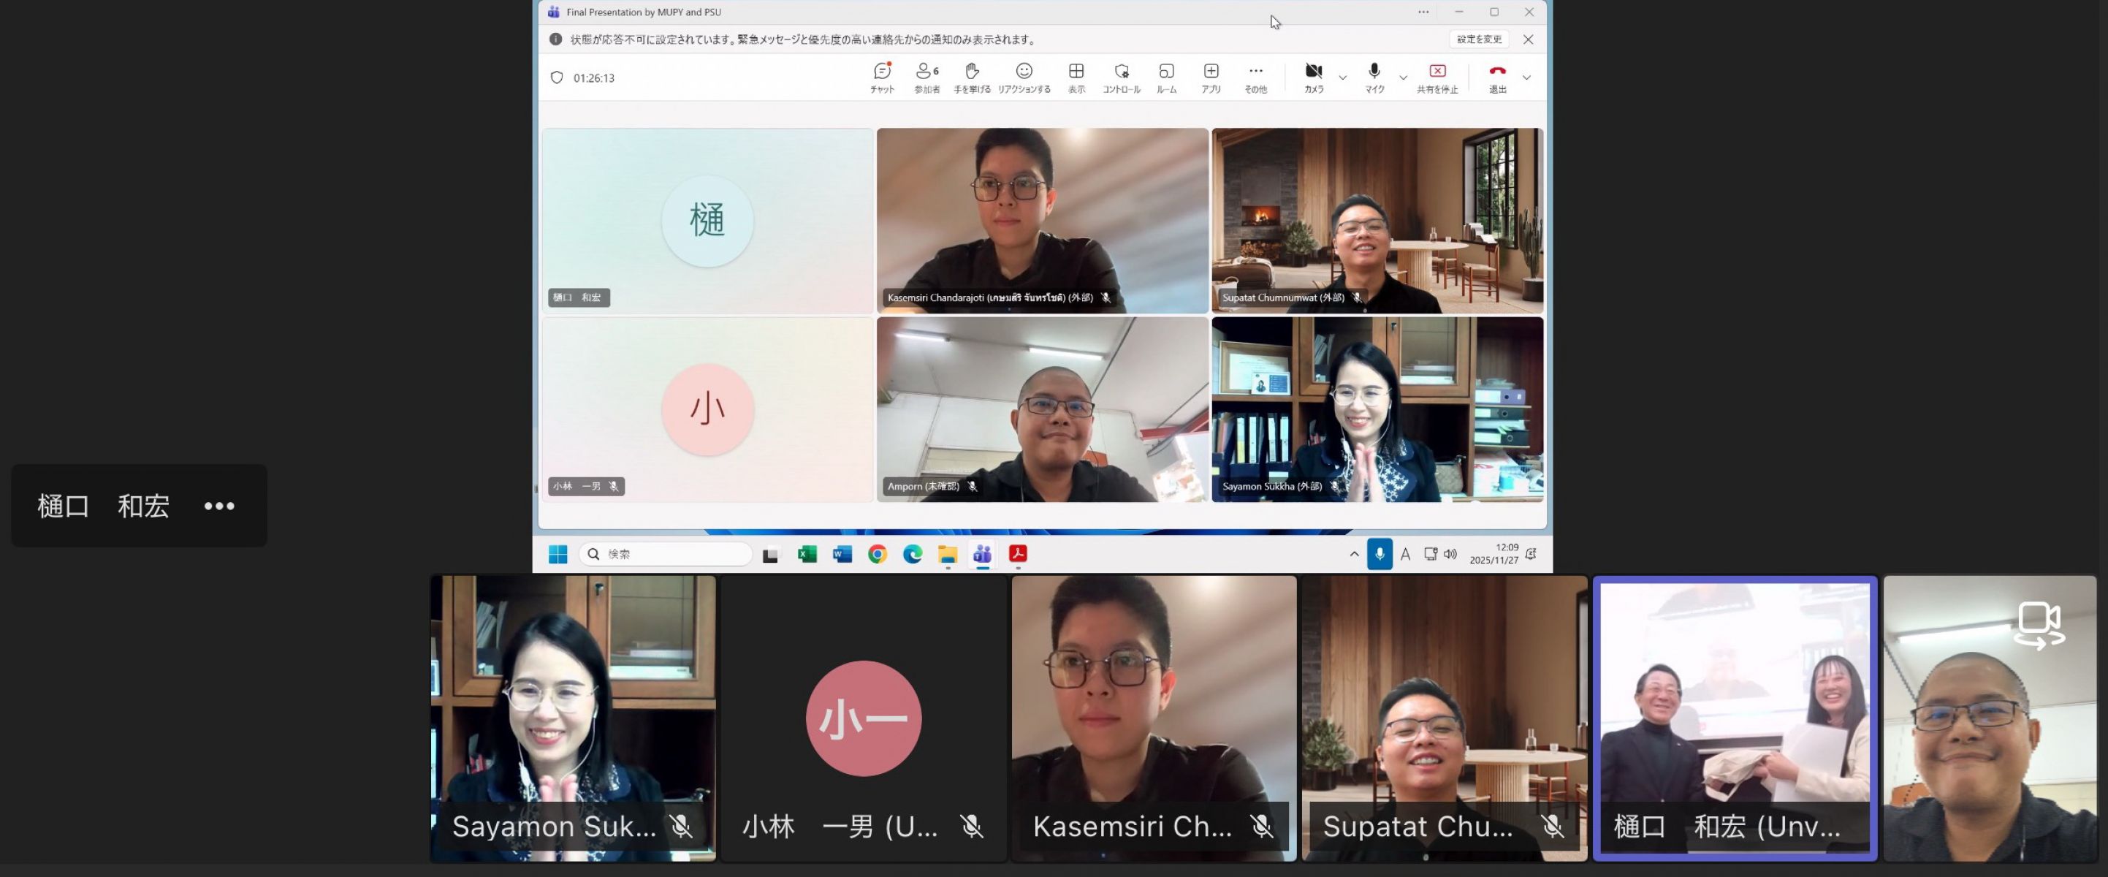
Task: Switch camera icon on last video tile
Action: [2039, 625]
